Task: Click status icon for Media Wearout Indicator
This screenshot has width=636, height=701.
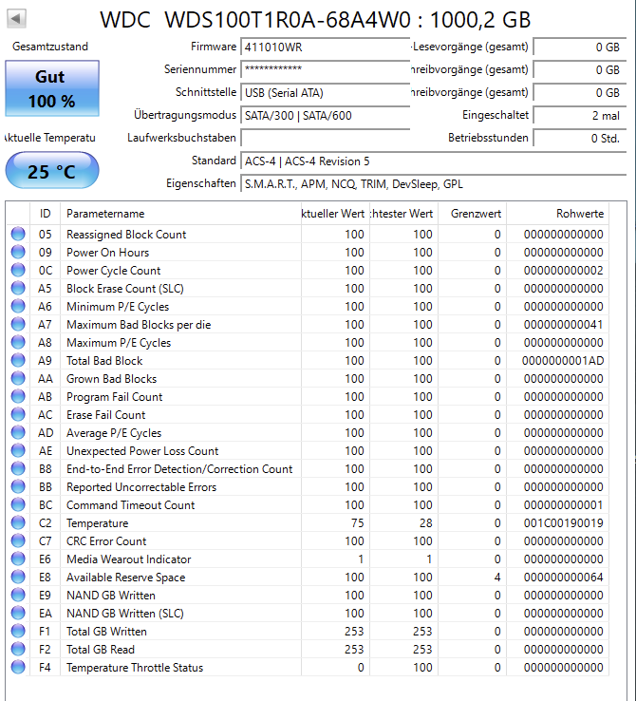Action: click(18, 559)
